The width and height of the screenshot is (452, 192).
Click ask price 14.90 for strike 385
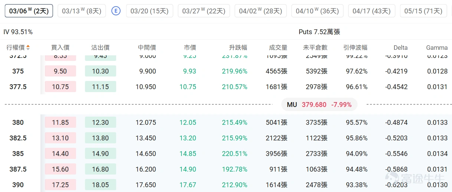[101, 154]
